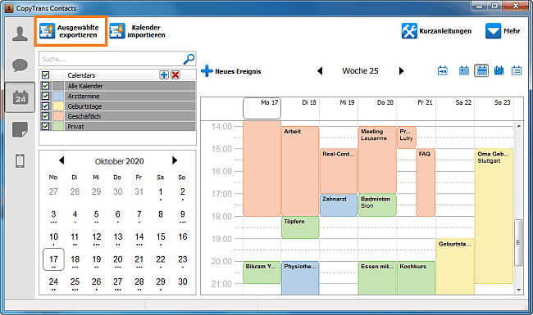Toggle the Calendars header checkbox

[x=46, y=75]
